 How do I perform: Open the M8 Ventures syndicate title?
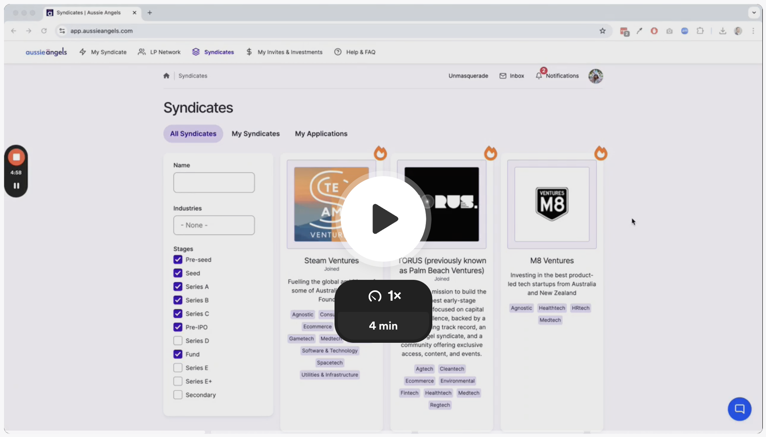coord(552,261)
